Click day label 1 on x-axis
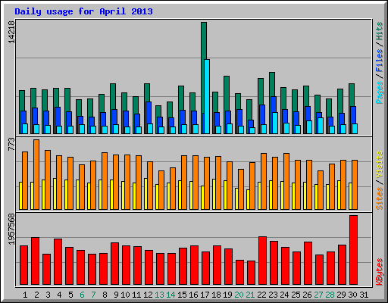The height and width of the screenshot is (303, 388). tap(25, 295)
